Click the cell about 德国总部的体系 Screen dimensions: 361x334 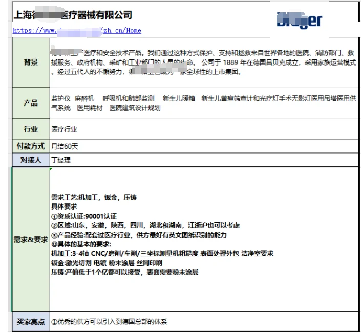(204, 322)
